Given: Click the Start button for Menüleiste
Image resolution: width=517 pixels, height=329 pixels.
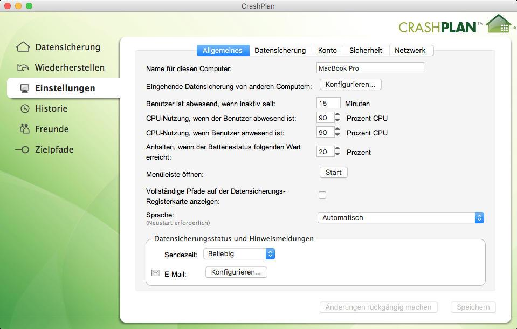Looking at the screenshot, I should pyautogui.click(x=334, y=173).
